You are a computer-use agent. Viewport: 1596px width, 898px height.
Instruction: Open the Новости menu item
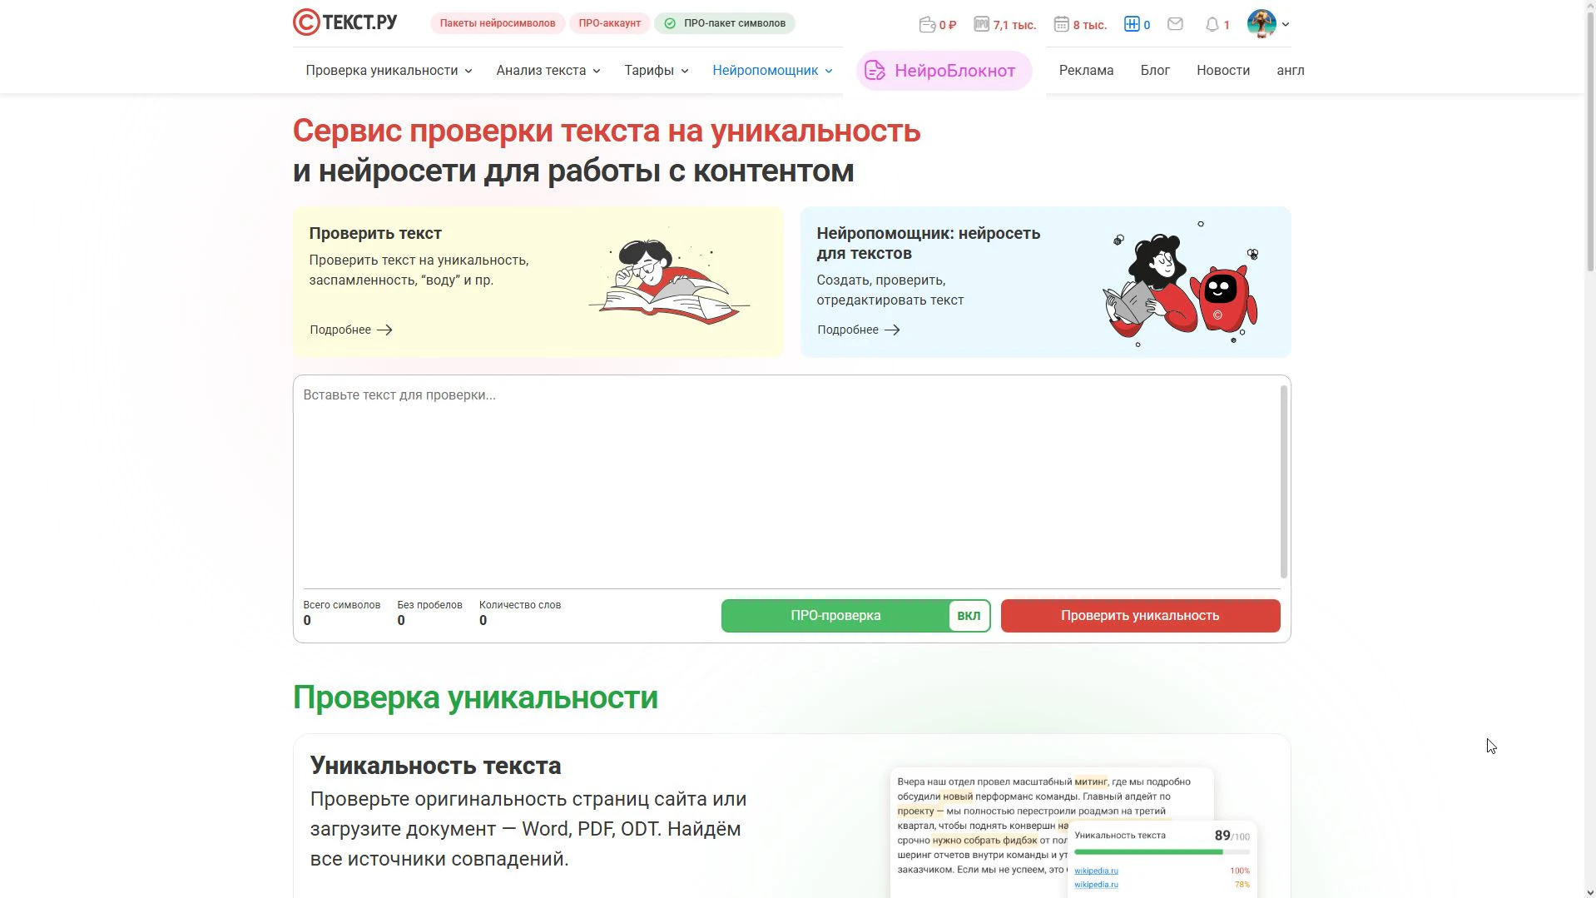(1223, 71)
